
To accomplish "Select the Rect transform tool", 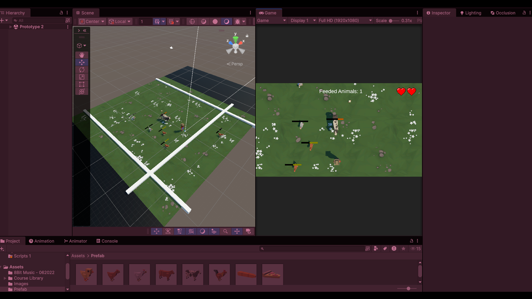I will coord(82,84).
